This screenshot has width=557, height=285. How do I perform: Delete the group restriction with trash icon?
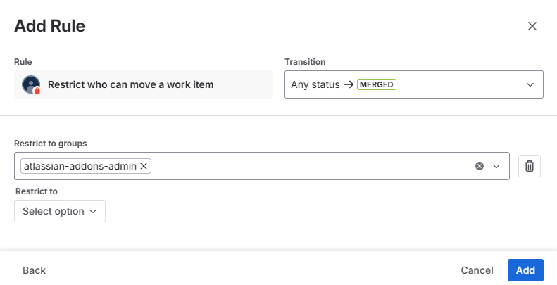[x=530, y=166]
